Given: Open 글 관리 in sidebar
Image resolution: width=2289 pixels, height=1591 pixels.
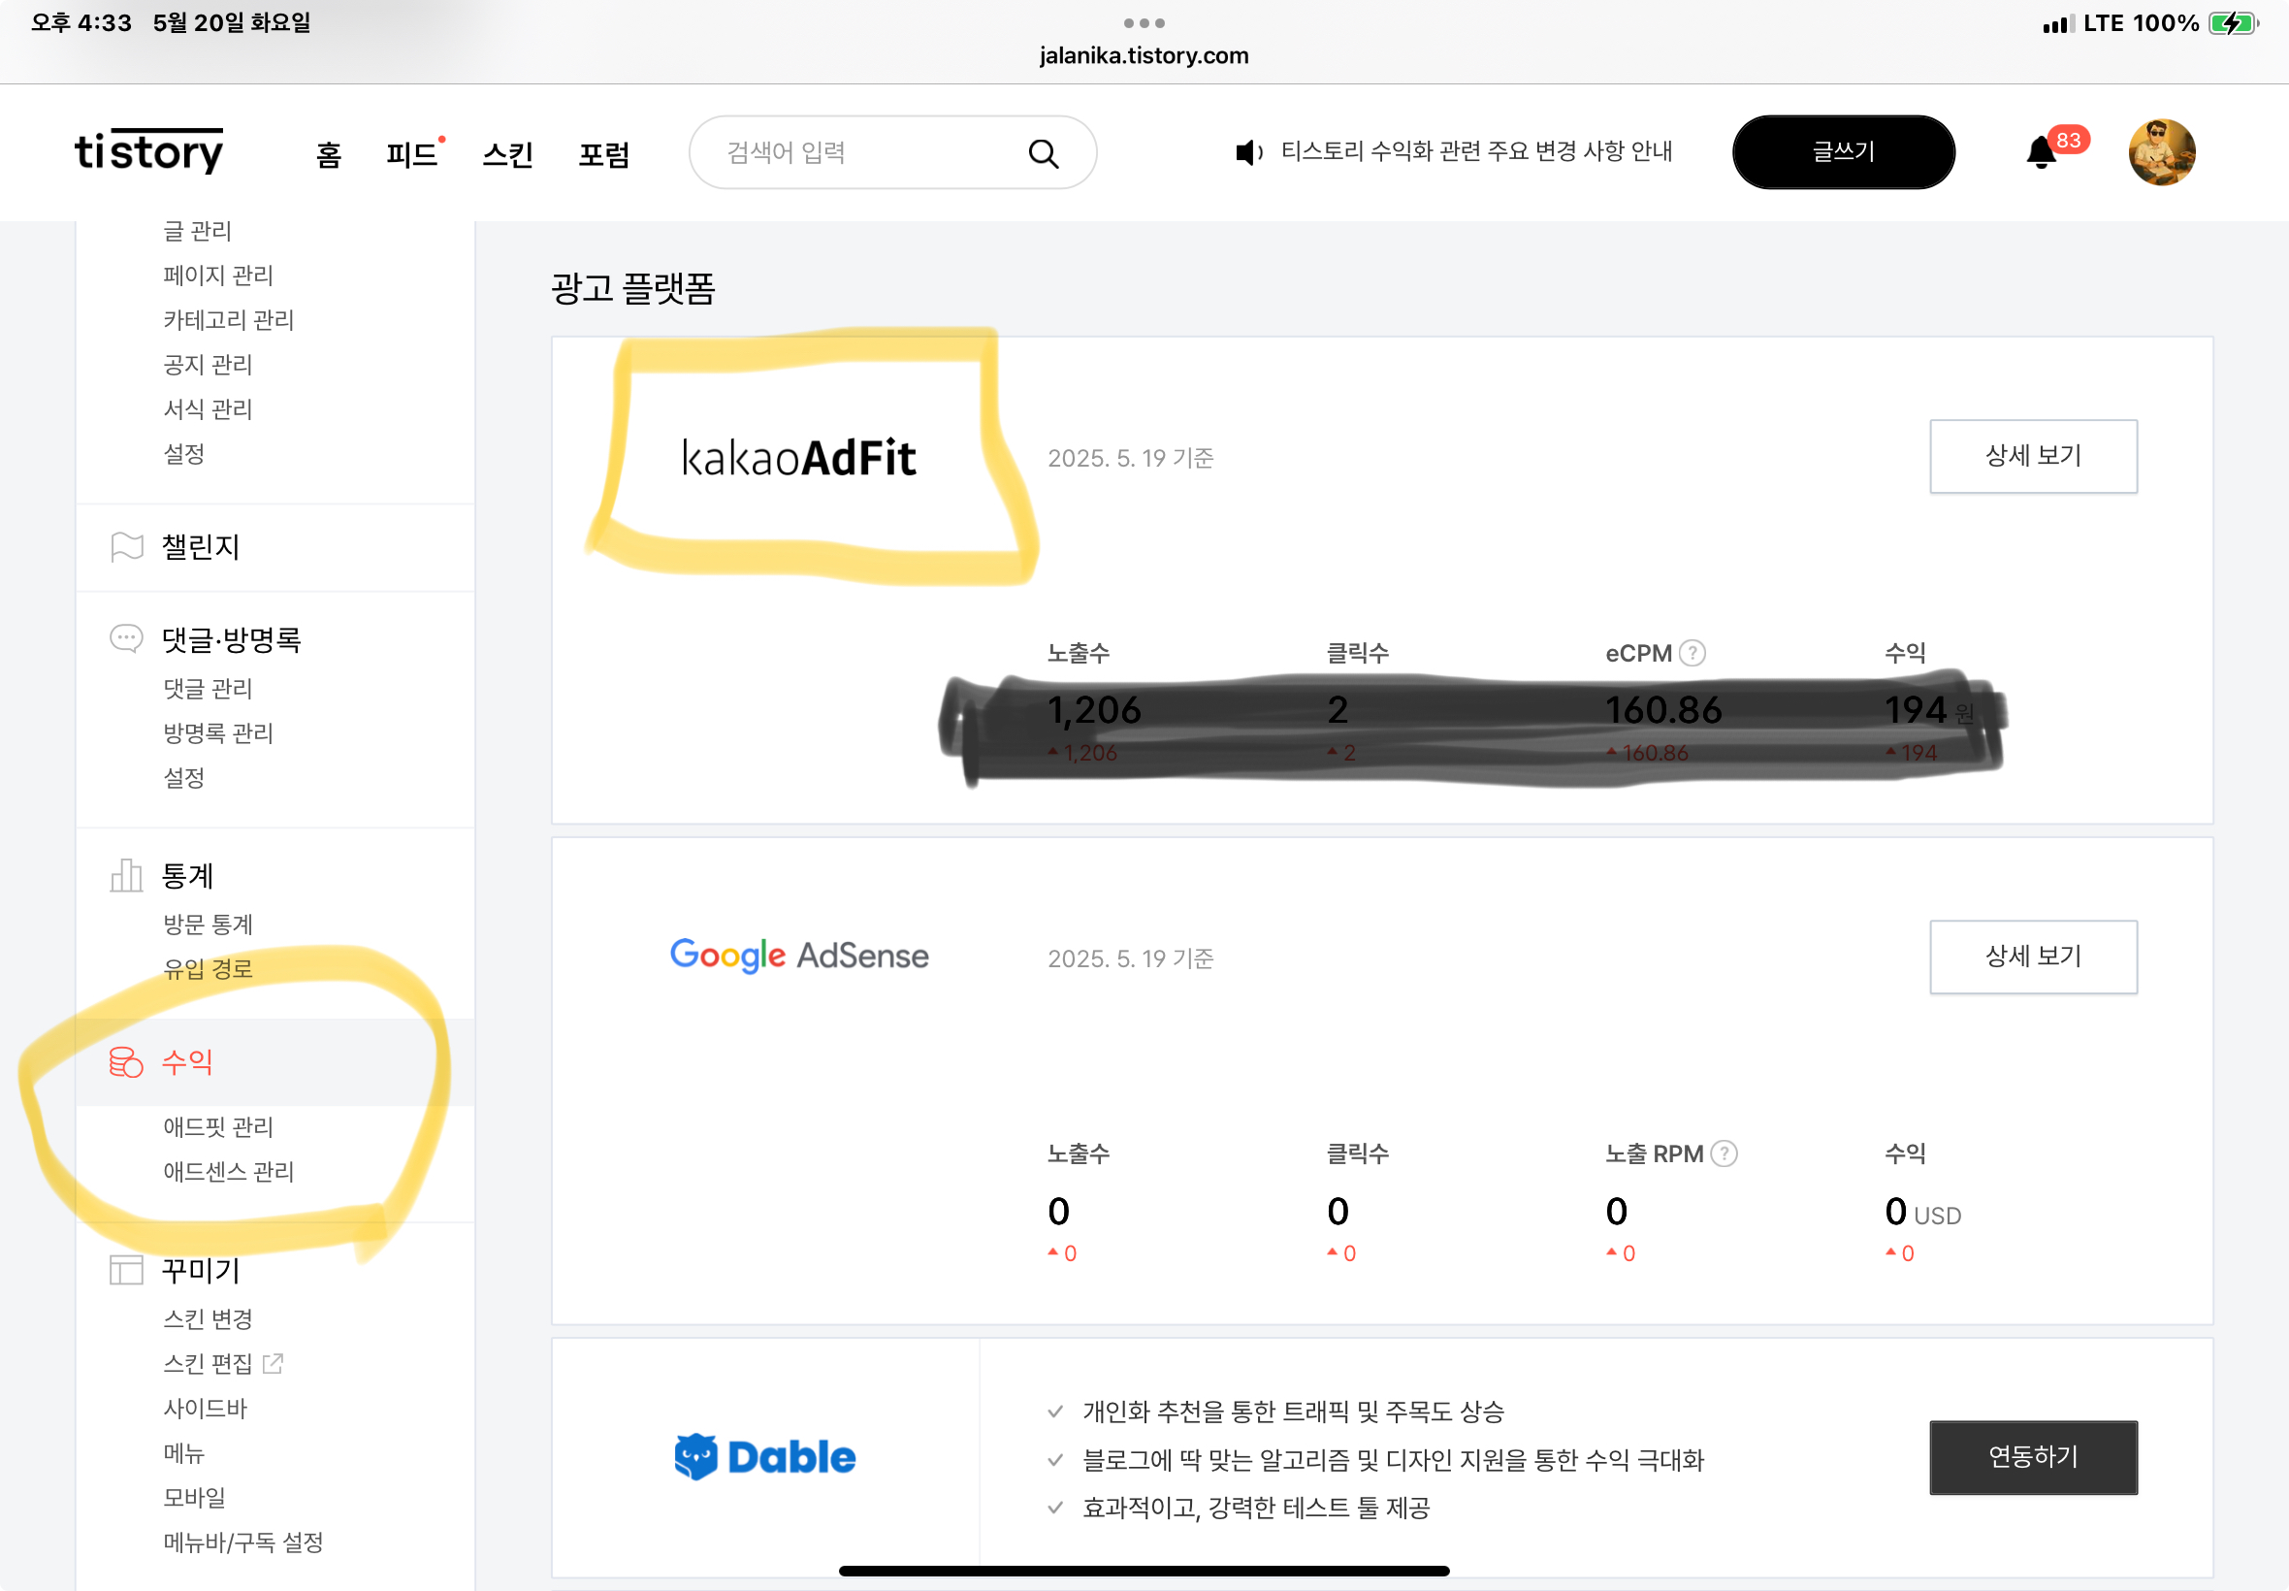Looking at the screenshot, I should pyautogui.click(x=197, y=231).
